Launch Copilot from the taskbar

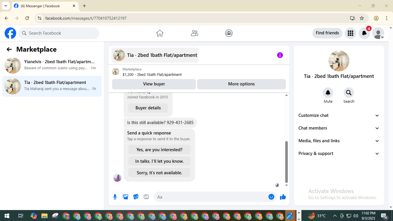(x=34, y=216)
